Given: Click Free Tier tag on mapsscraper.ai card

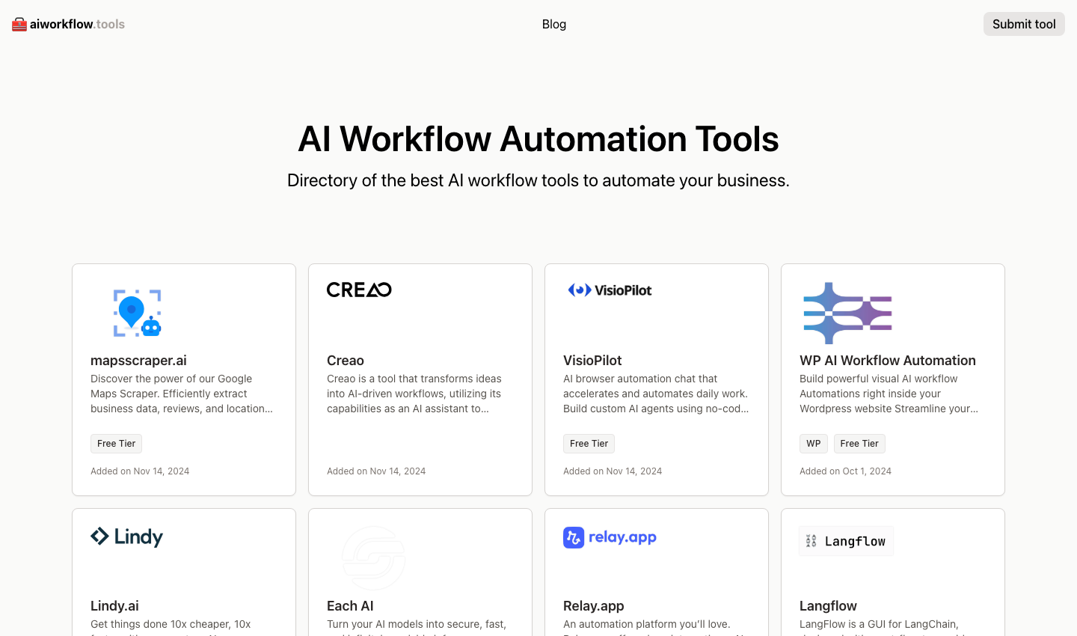Looking at the screenshot, I should [x=116, y=444].
